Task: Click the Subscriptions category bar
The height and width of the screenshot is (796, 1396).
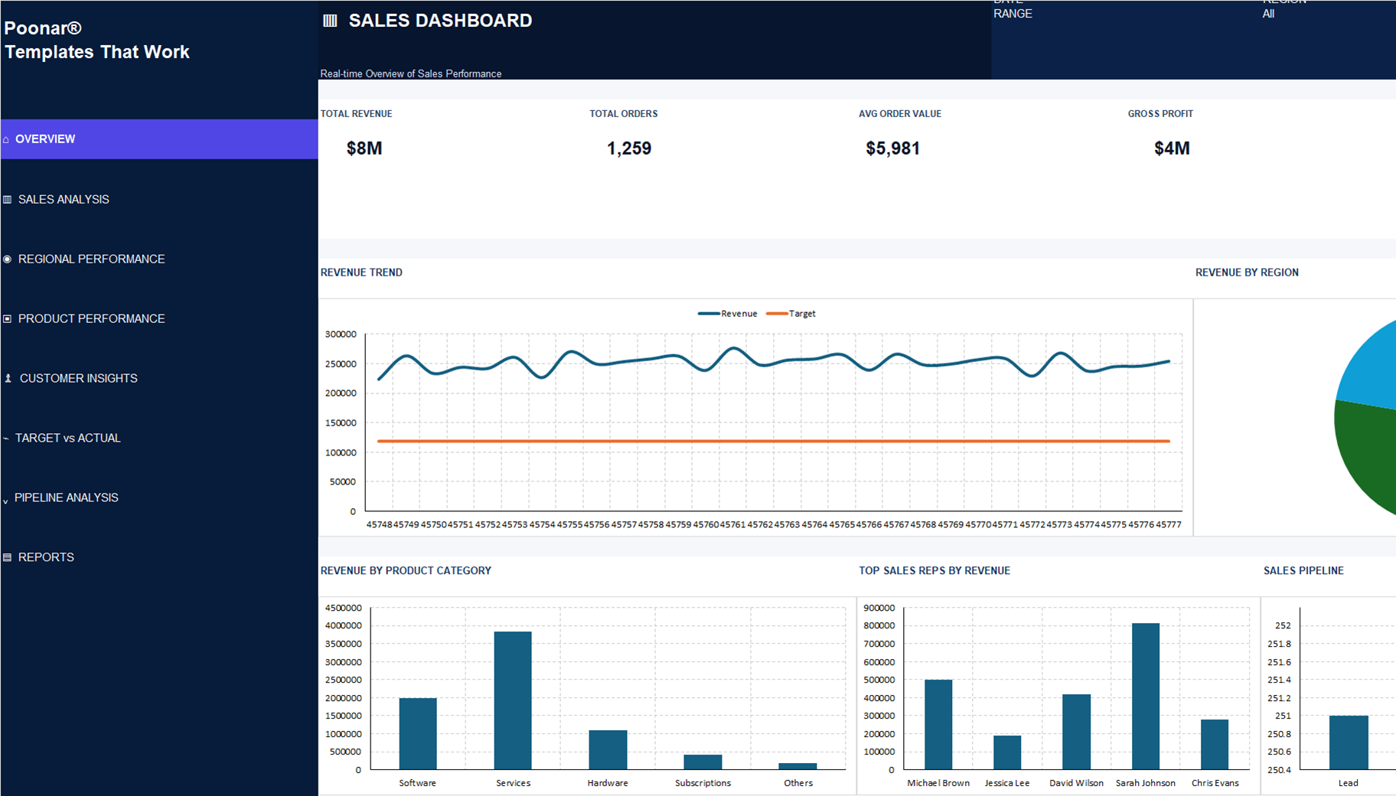Action: [703, 762]
